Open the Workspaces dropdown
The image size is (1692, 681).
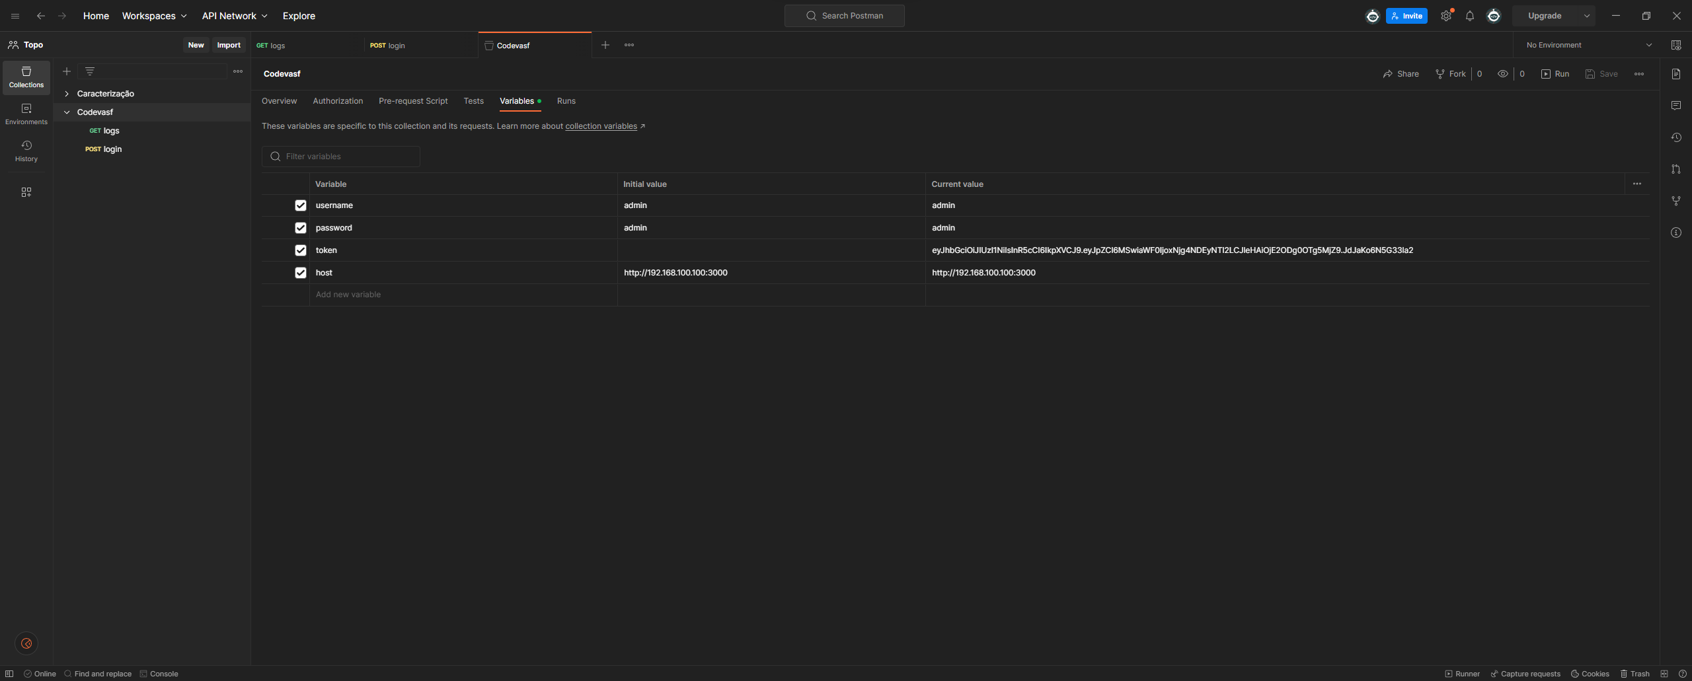coord(155,16)
